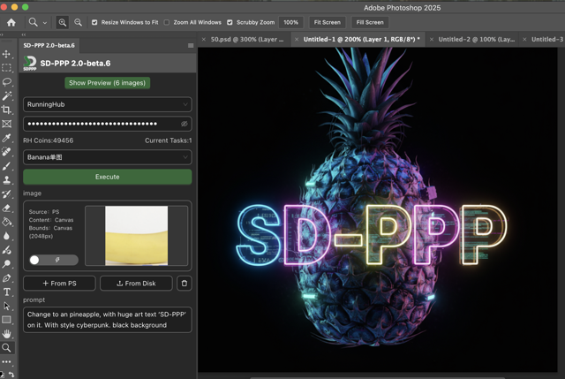This screenshot has width=565, height=379.
Task: Select the Hand tool
Action: coord(6,334)
